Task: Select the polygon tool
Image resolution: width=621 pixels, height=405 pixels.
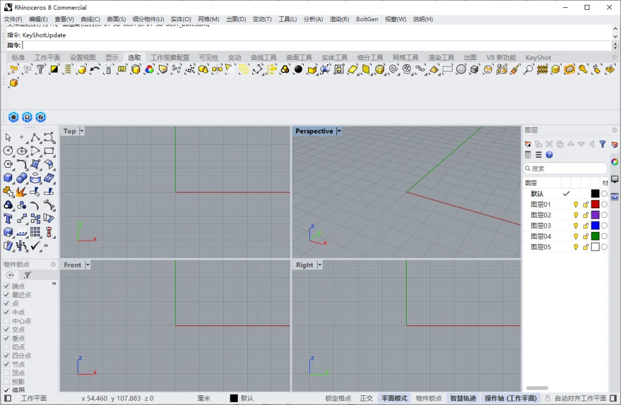Action: click(x=8, y=164)
